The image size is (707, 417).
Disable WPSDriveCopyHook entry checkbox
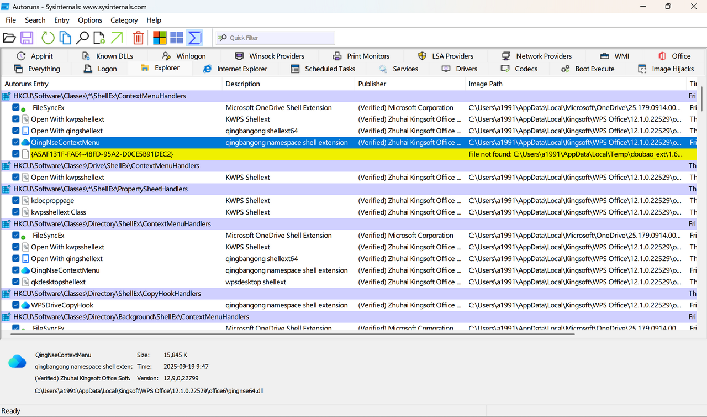tap(16, 305)
